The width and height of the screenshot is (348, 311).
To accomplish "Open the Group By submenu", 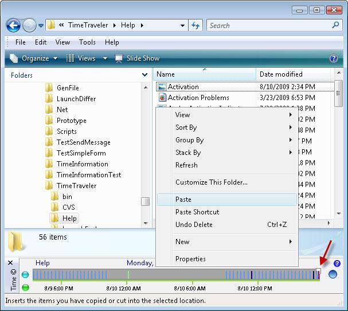I will 227,140.
